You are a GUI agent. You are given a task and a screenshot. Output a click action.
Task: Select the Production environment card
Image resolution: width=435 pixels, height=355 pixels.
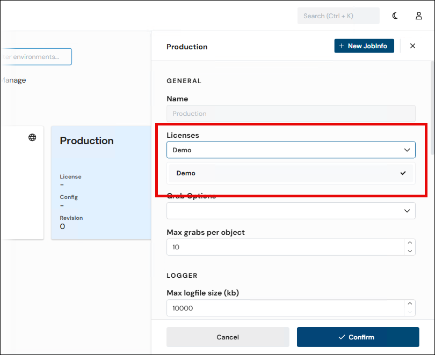point(101,183)
